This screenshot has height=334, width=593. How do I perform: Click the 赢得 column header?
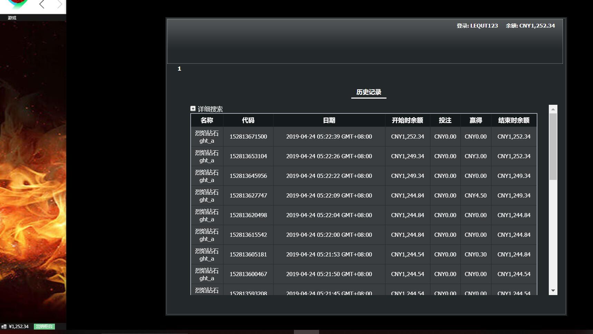tap(476, 120)
